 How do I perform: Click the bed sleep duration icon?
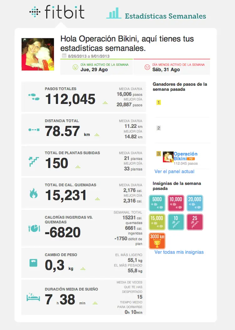pos(33,297)
